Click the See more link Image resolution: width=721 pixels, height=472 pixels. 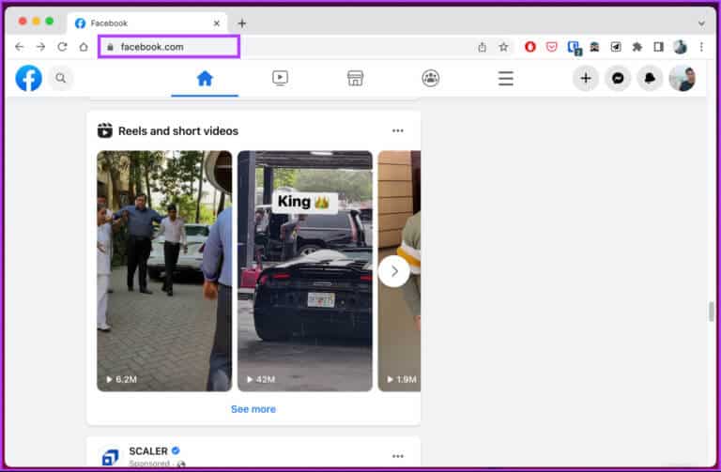click(253, 409)
